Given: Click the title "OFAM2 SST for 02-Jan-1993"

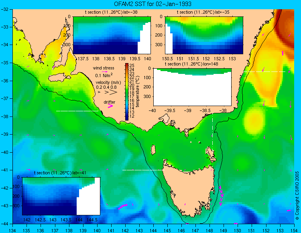Looking at the screenshot, I should pos(153,4).
